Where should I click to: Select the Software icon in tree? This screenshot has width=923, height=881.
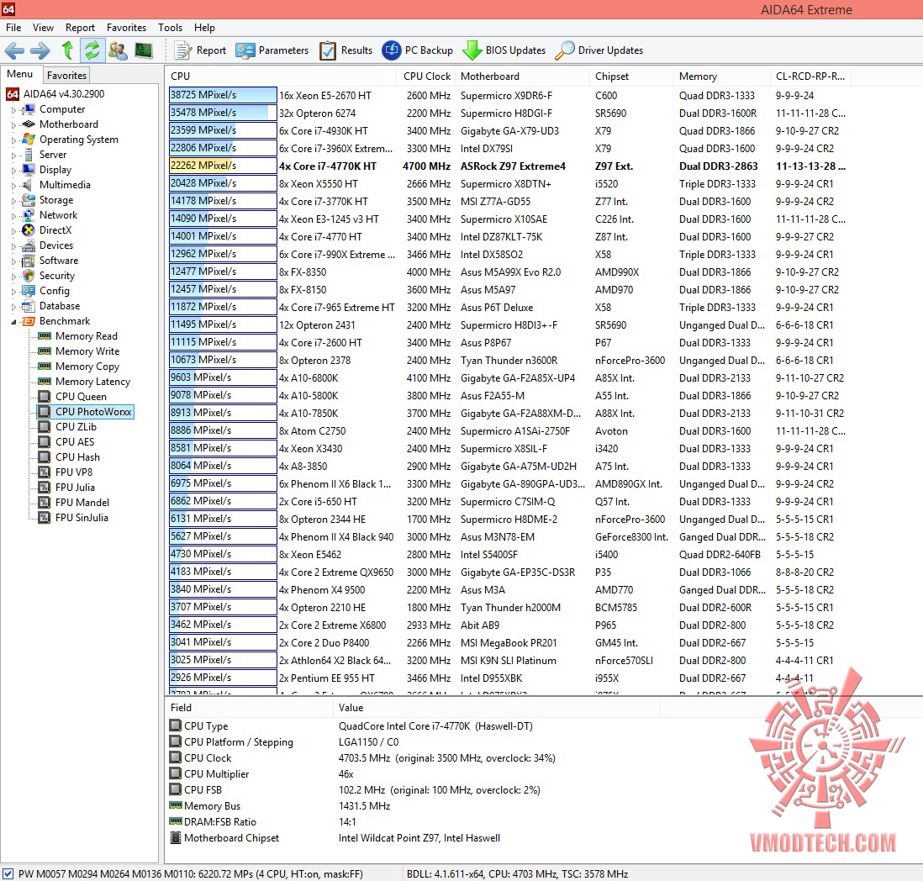pyautogui.click(x=29, y=261)
